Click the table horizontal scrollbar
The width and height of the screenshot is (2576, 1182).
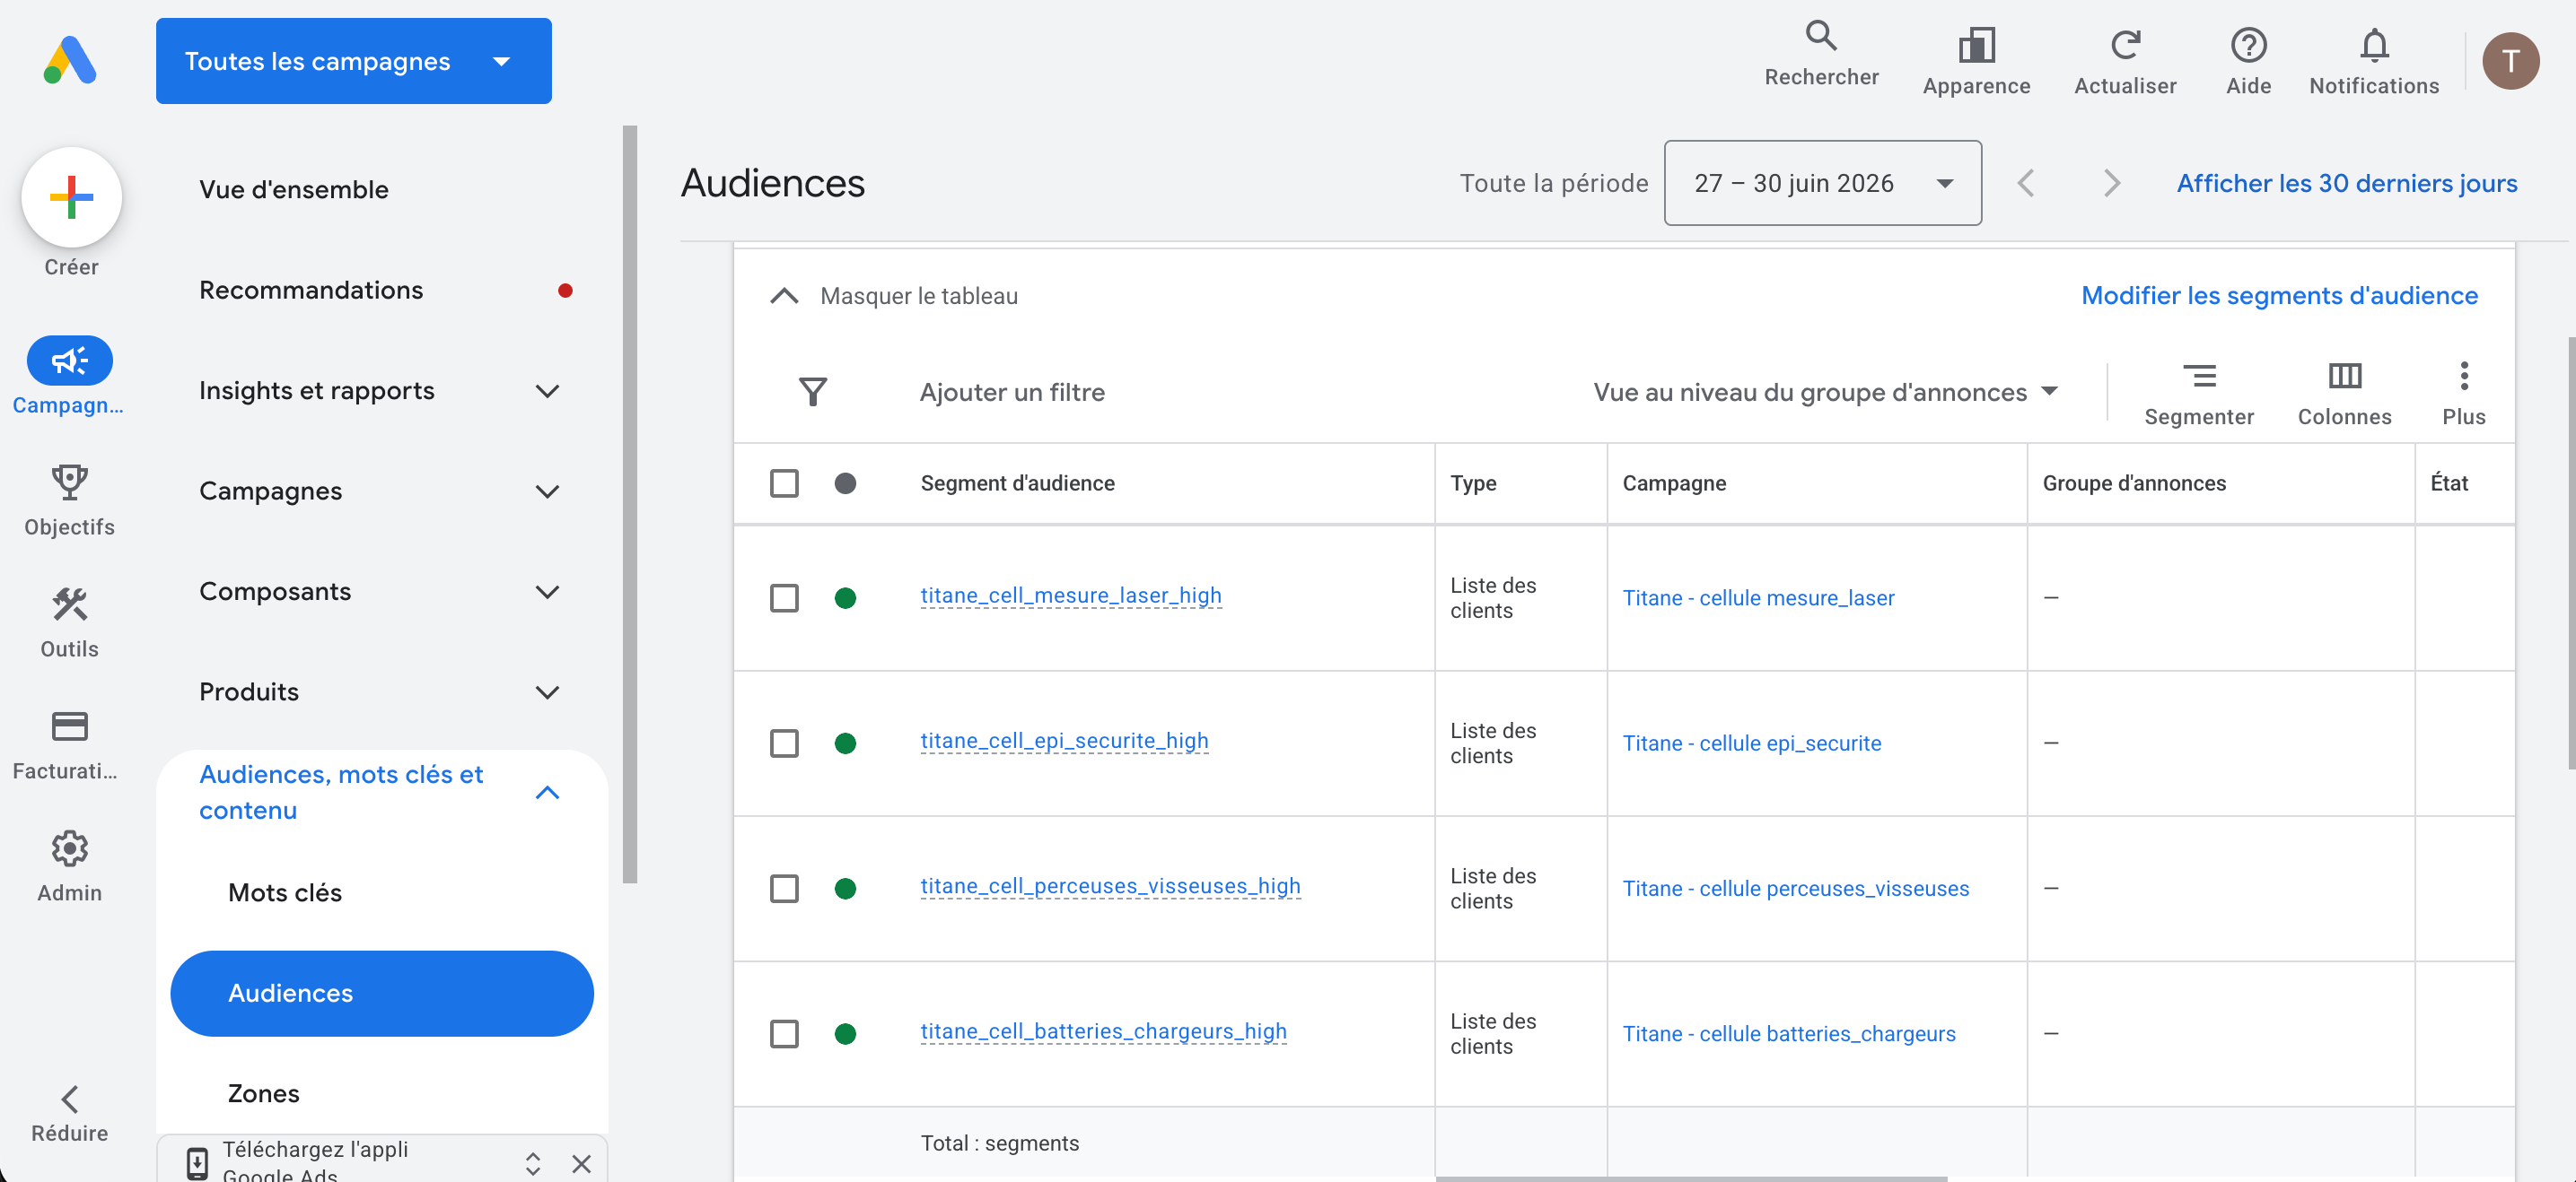[1691, 1179]
